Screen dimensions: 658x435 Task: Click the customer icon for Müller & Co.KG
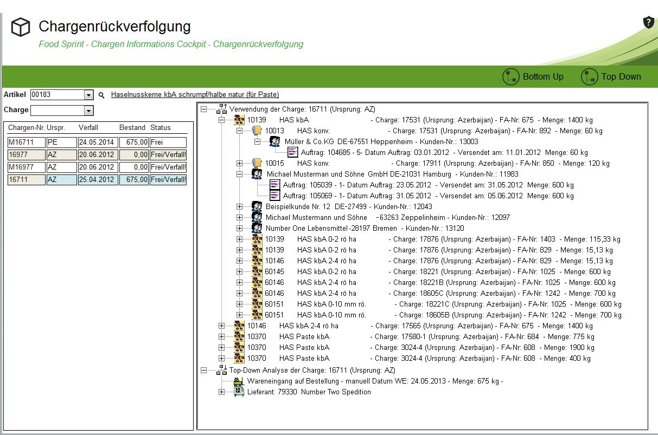click(275, 141)
